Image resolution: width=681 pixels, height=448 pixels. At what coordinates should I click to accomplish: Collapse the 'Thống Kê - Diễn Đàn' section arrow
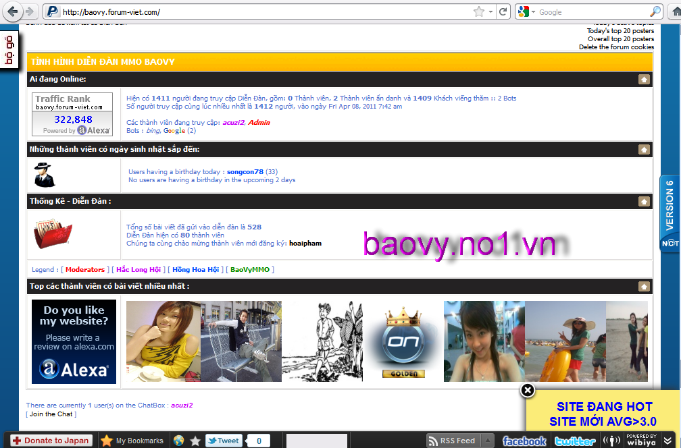644,202
